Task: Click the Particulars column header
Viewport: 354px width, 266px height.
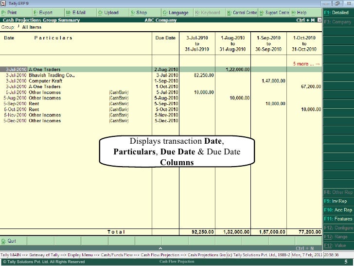Action: pos(53,38)
